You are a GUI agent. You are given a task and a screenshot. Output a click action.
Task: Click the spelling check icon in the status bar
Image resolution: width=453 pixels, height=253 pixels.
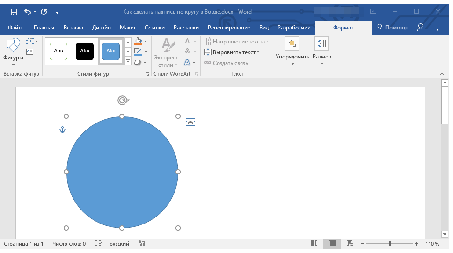pos(98,244)
